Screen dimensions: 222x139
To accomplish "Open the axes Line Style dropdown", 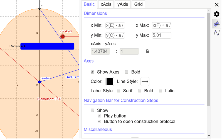I will point(145,82).
